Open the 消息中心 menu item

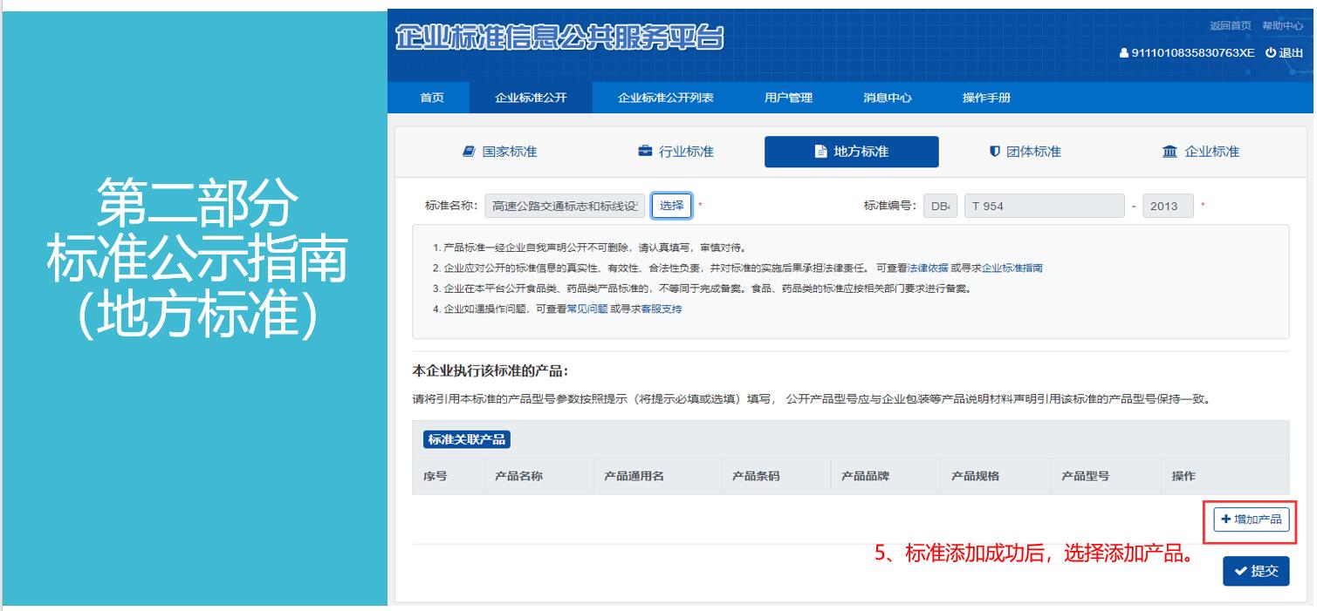pos(888,98)
